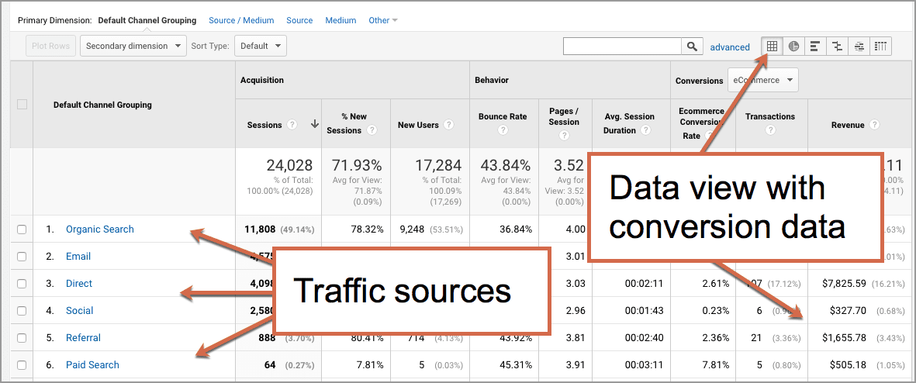
Task: Sort by the Revenue column header
Action: pyautogui.click(x=848, y=125)
